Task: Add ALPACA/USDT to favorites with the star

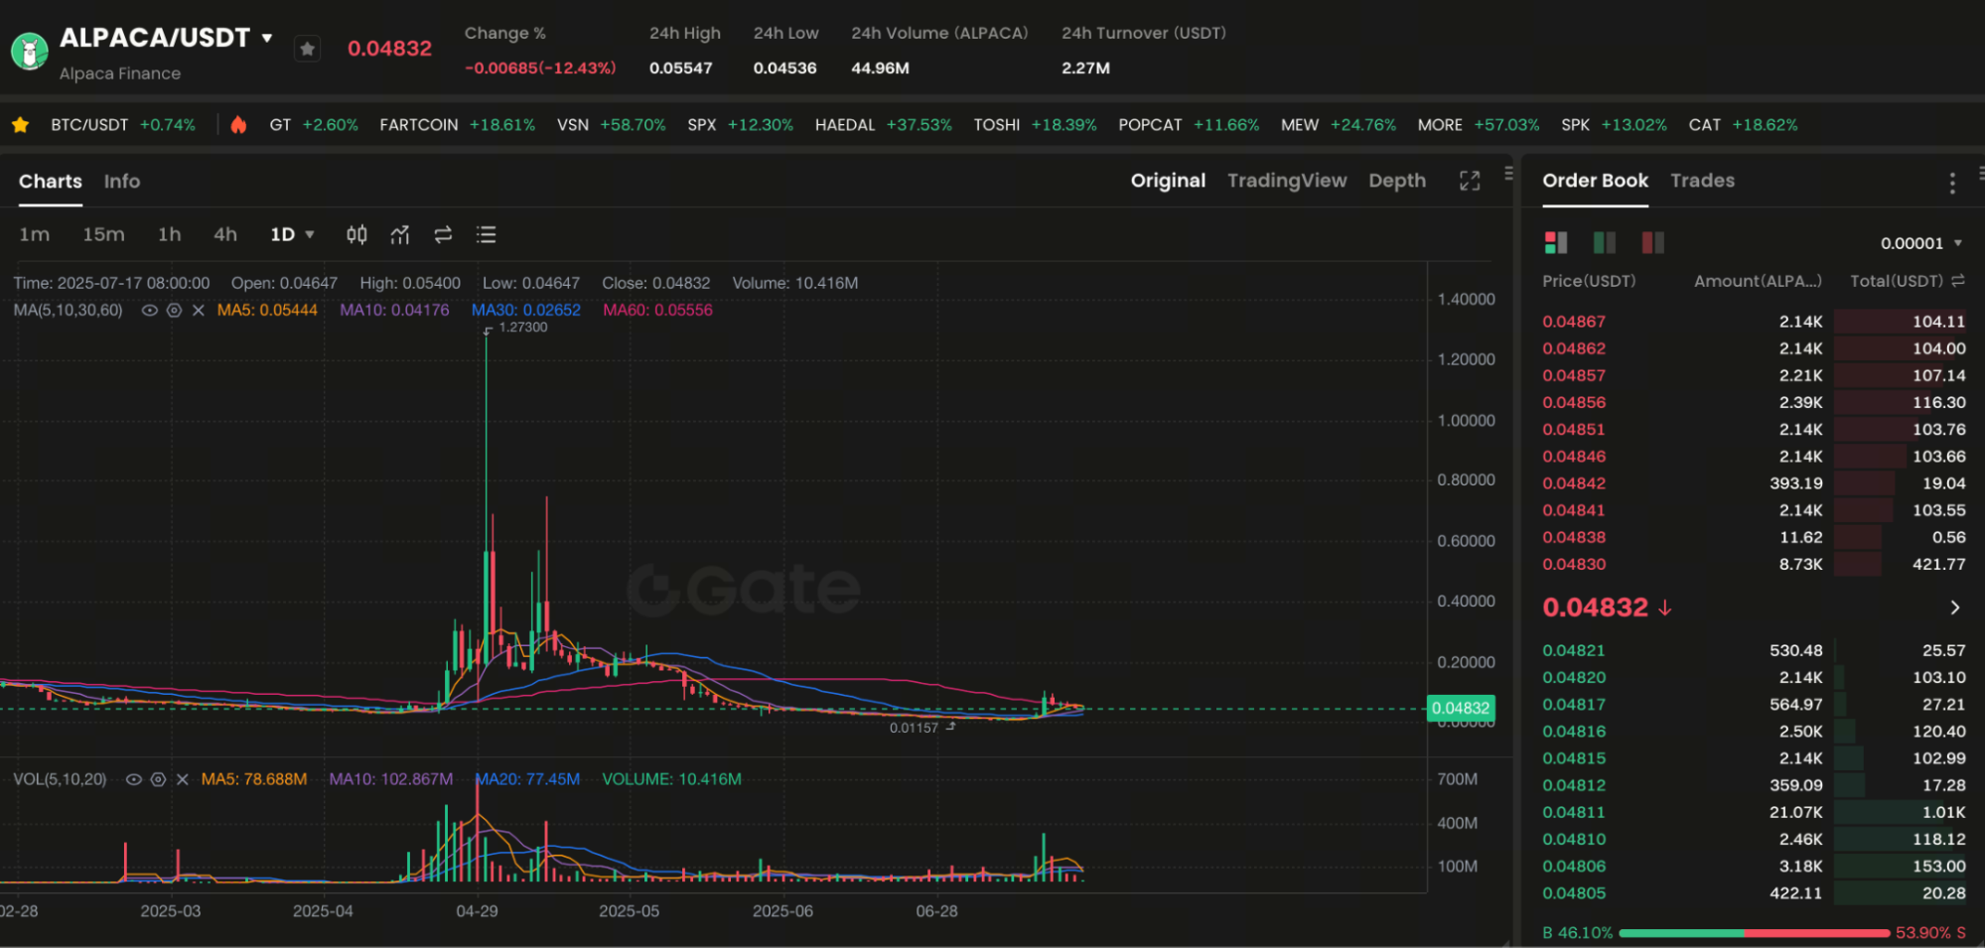Action: (x=308, y=49)
